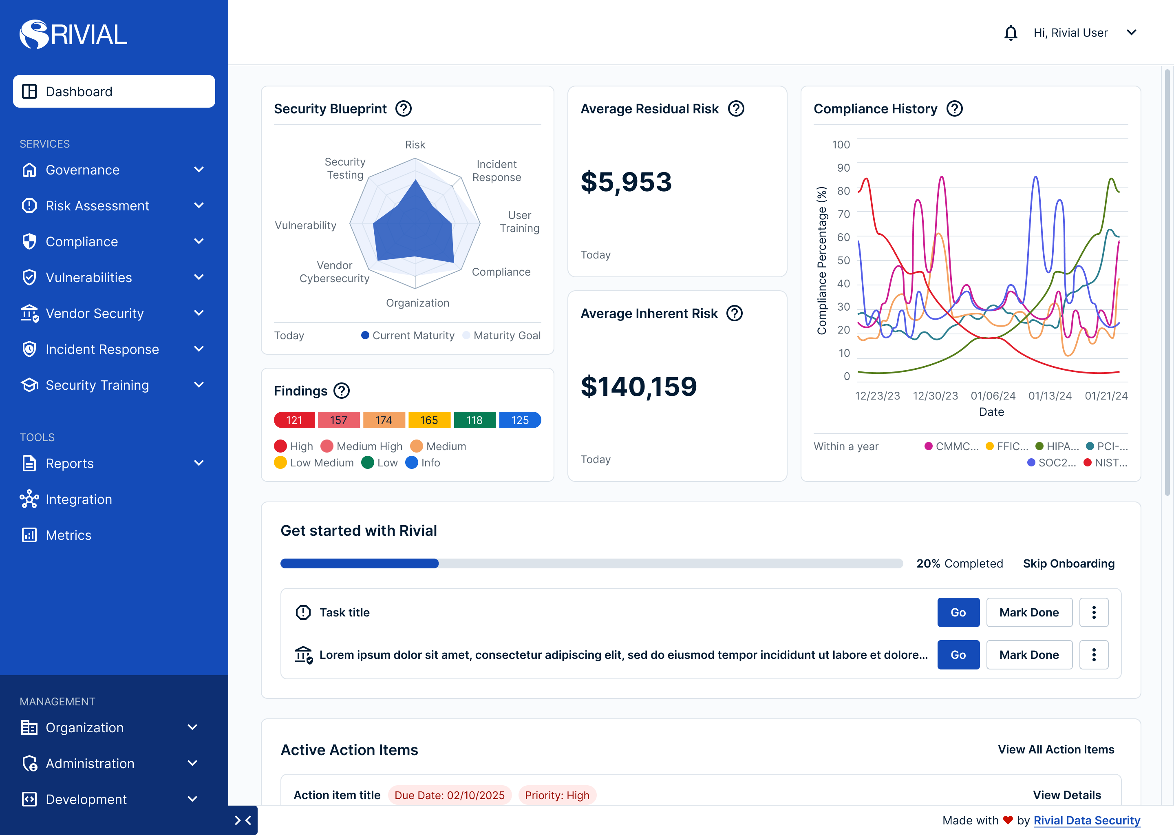Open three-dot menu for Task title
This screenshot has width=1174, height=835.
pos(1093,612)
